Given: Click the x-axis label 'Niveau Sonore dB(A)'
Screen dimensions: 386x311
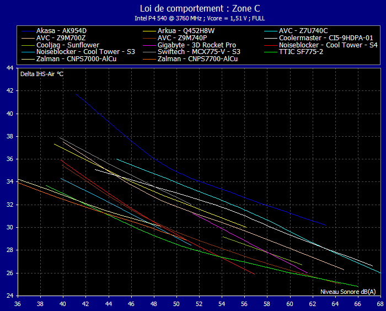Looking at the screenshot, I should 348,292.
